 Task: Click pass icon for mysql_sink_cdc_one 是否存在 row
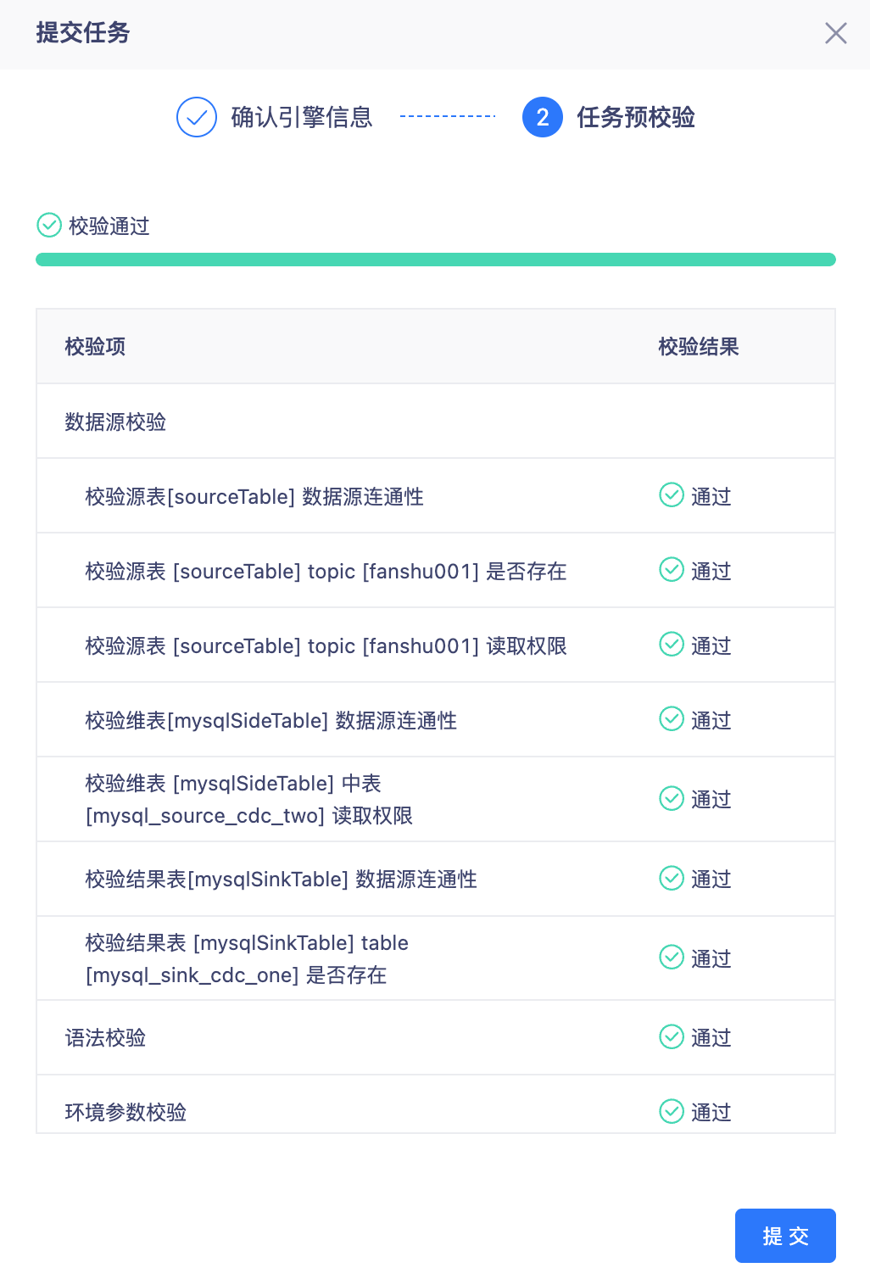[672, 957]
